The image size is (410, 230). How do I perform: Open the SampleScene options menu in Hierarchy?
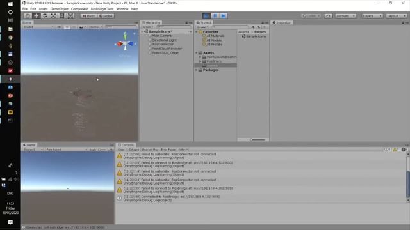[190, 31]
